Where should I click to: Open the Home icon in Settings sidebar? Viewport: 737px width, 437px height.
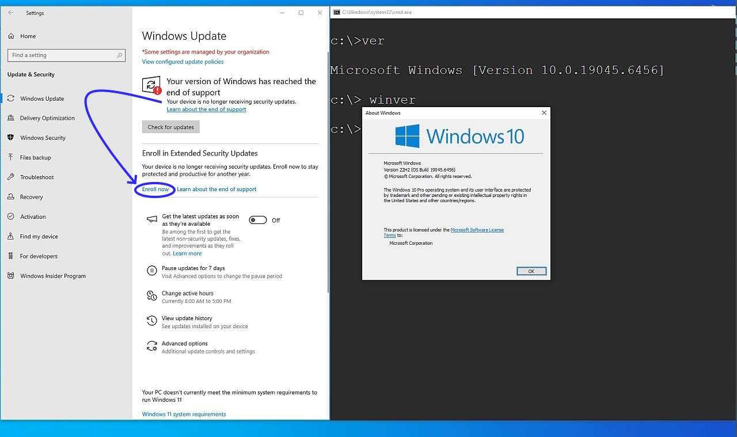point(11,36)
